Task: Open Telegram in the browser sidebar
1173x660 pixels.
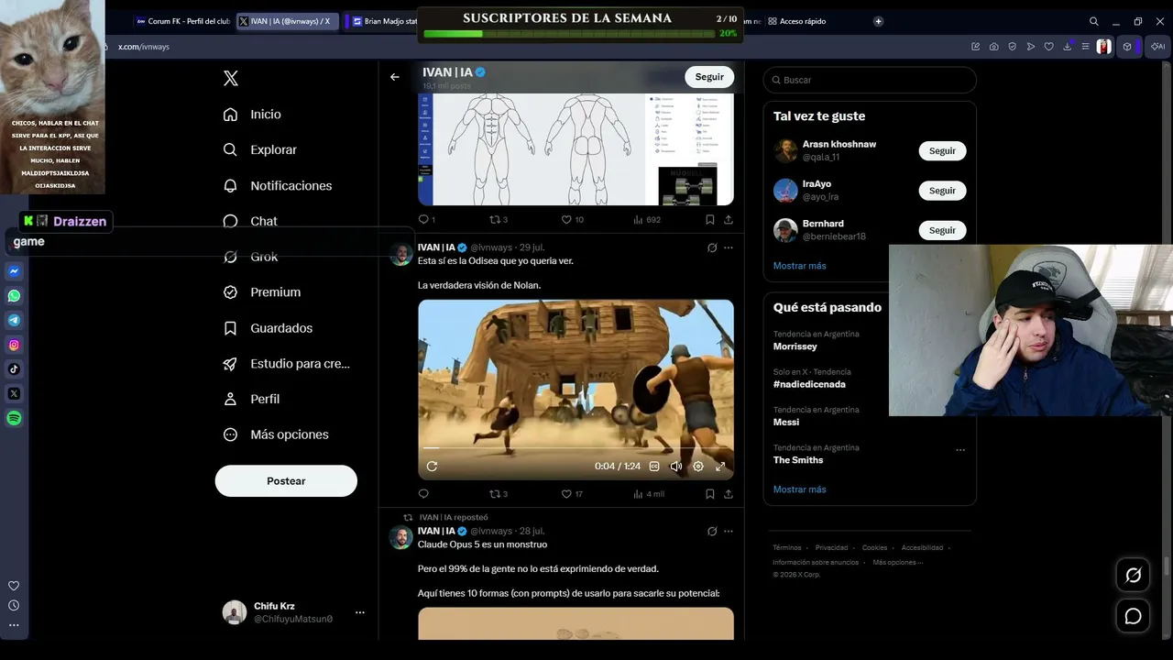Action: pyautogui.click(x=14, y=321)
